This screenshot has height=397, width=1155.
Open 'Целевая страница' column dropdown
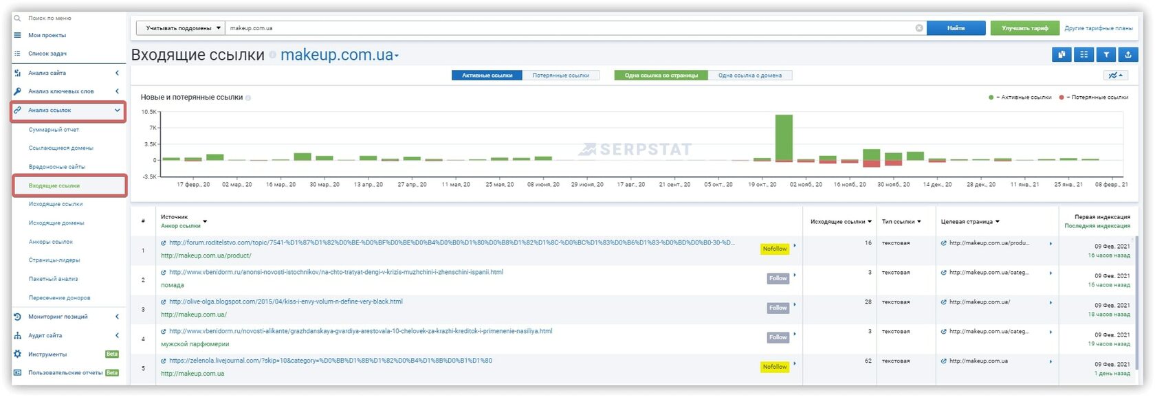click(997, 222)
